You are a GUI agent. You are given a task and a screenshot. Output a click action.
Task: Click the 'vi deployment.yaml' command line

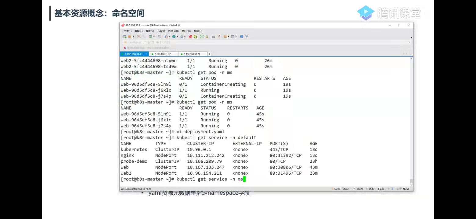tap(200, 132)
